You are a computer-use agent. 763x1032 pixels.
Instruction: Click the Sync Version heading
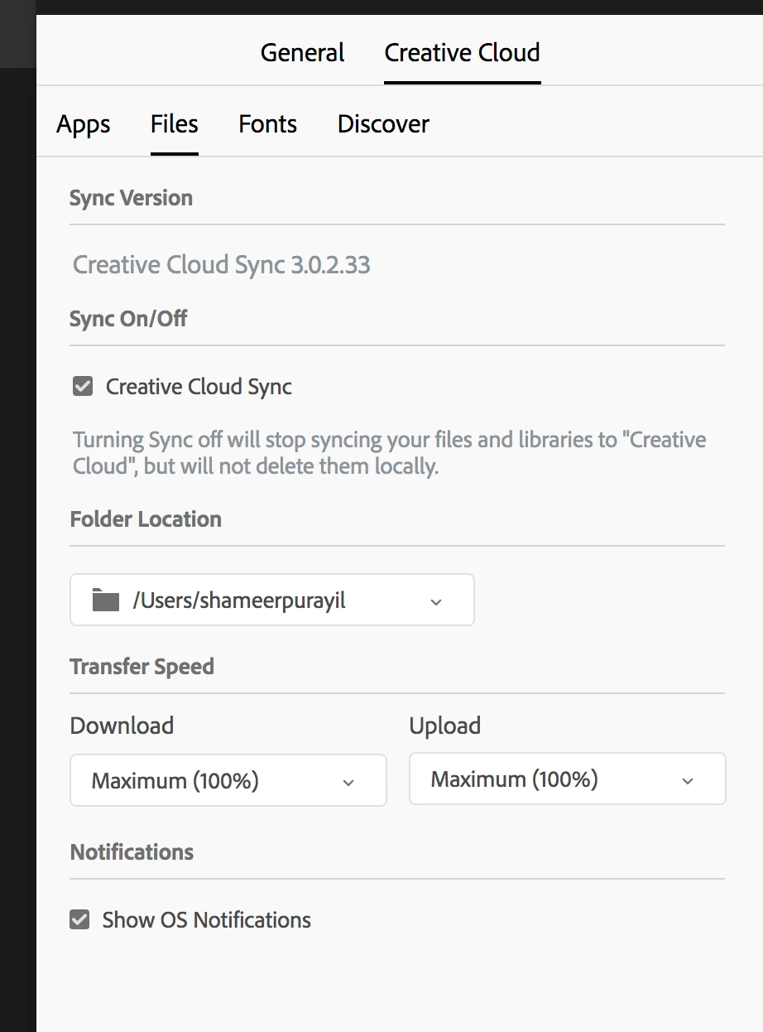click(131, 198)
